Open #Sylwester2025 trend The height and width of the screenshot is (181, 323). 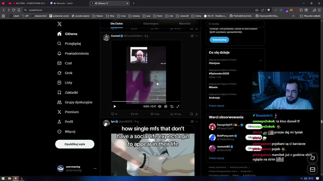(219, 73)
